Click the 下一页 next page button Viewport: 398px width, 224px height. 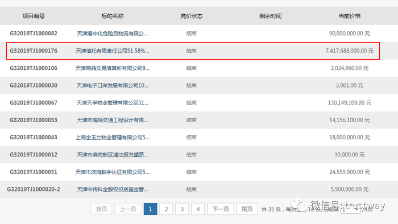(221, 209)
